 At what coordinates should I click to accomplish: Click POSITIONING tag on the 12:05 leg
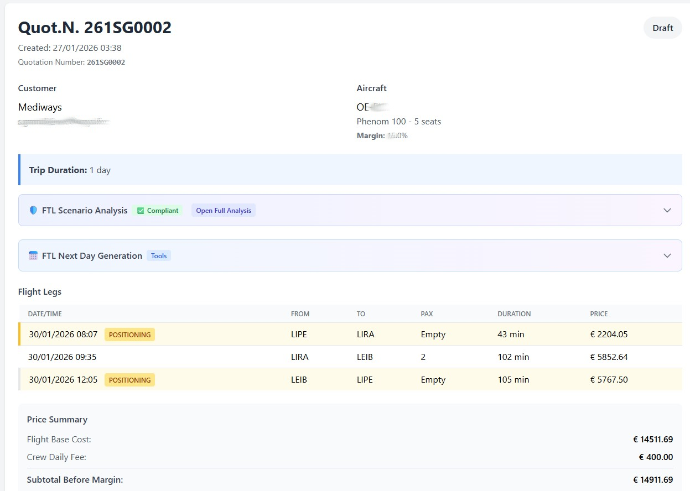pos(129,380)
